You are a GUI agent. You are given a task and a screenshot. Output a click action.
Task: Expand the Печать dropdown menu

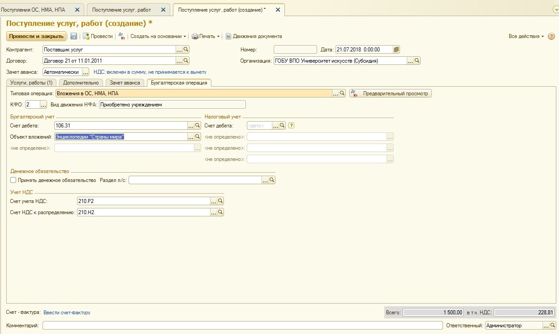click(x=206, y=36)
